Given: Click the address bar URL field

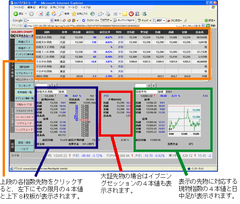Looking at the screenshot, I should (113, 25).
